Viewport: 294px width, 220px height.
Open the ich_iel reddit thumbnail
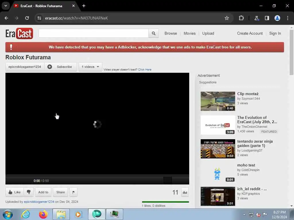tap(218, 196)
